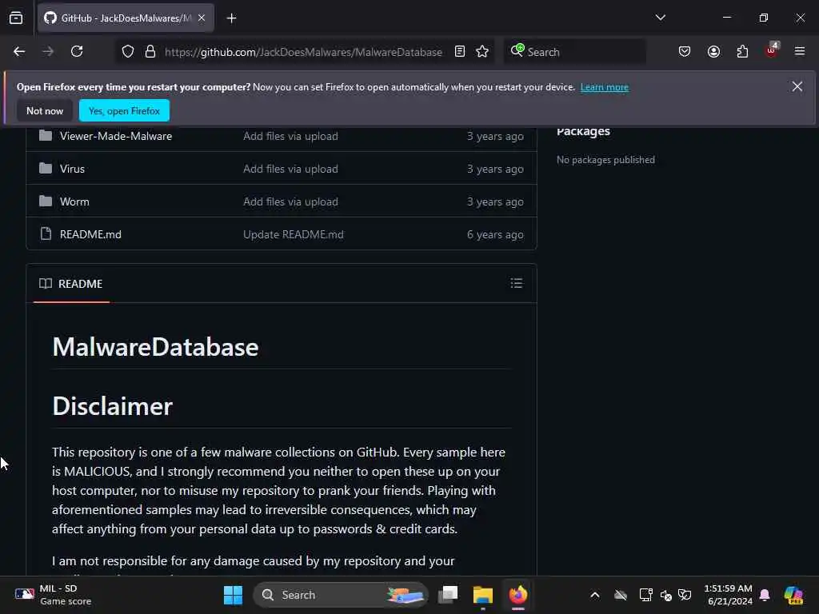Open File Explorer from taskbar
The height and width of the screenshot is (614, 819).
(x=482, y=595)
